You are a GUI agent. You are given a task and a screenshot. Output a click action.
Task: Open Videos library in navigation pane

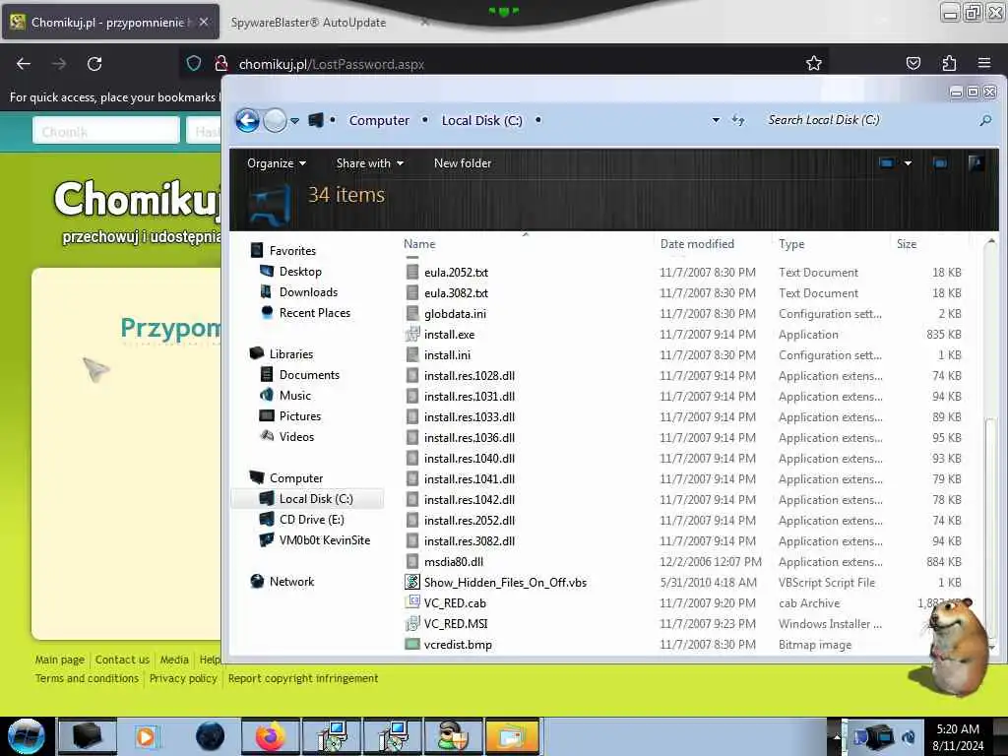296,436
